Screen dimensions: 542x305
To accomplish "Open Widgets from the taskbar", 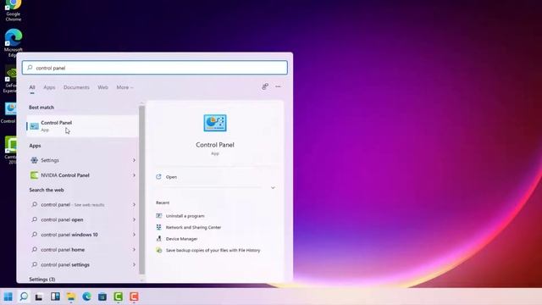I will coord(55,297).
